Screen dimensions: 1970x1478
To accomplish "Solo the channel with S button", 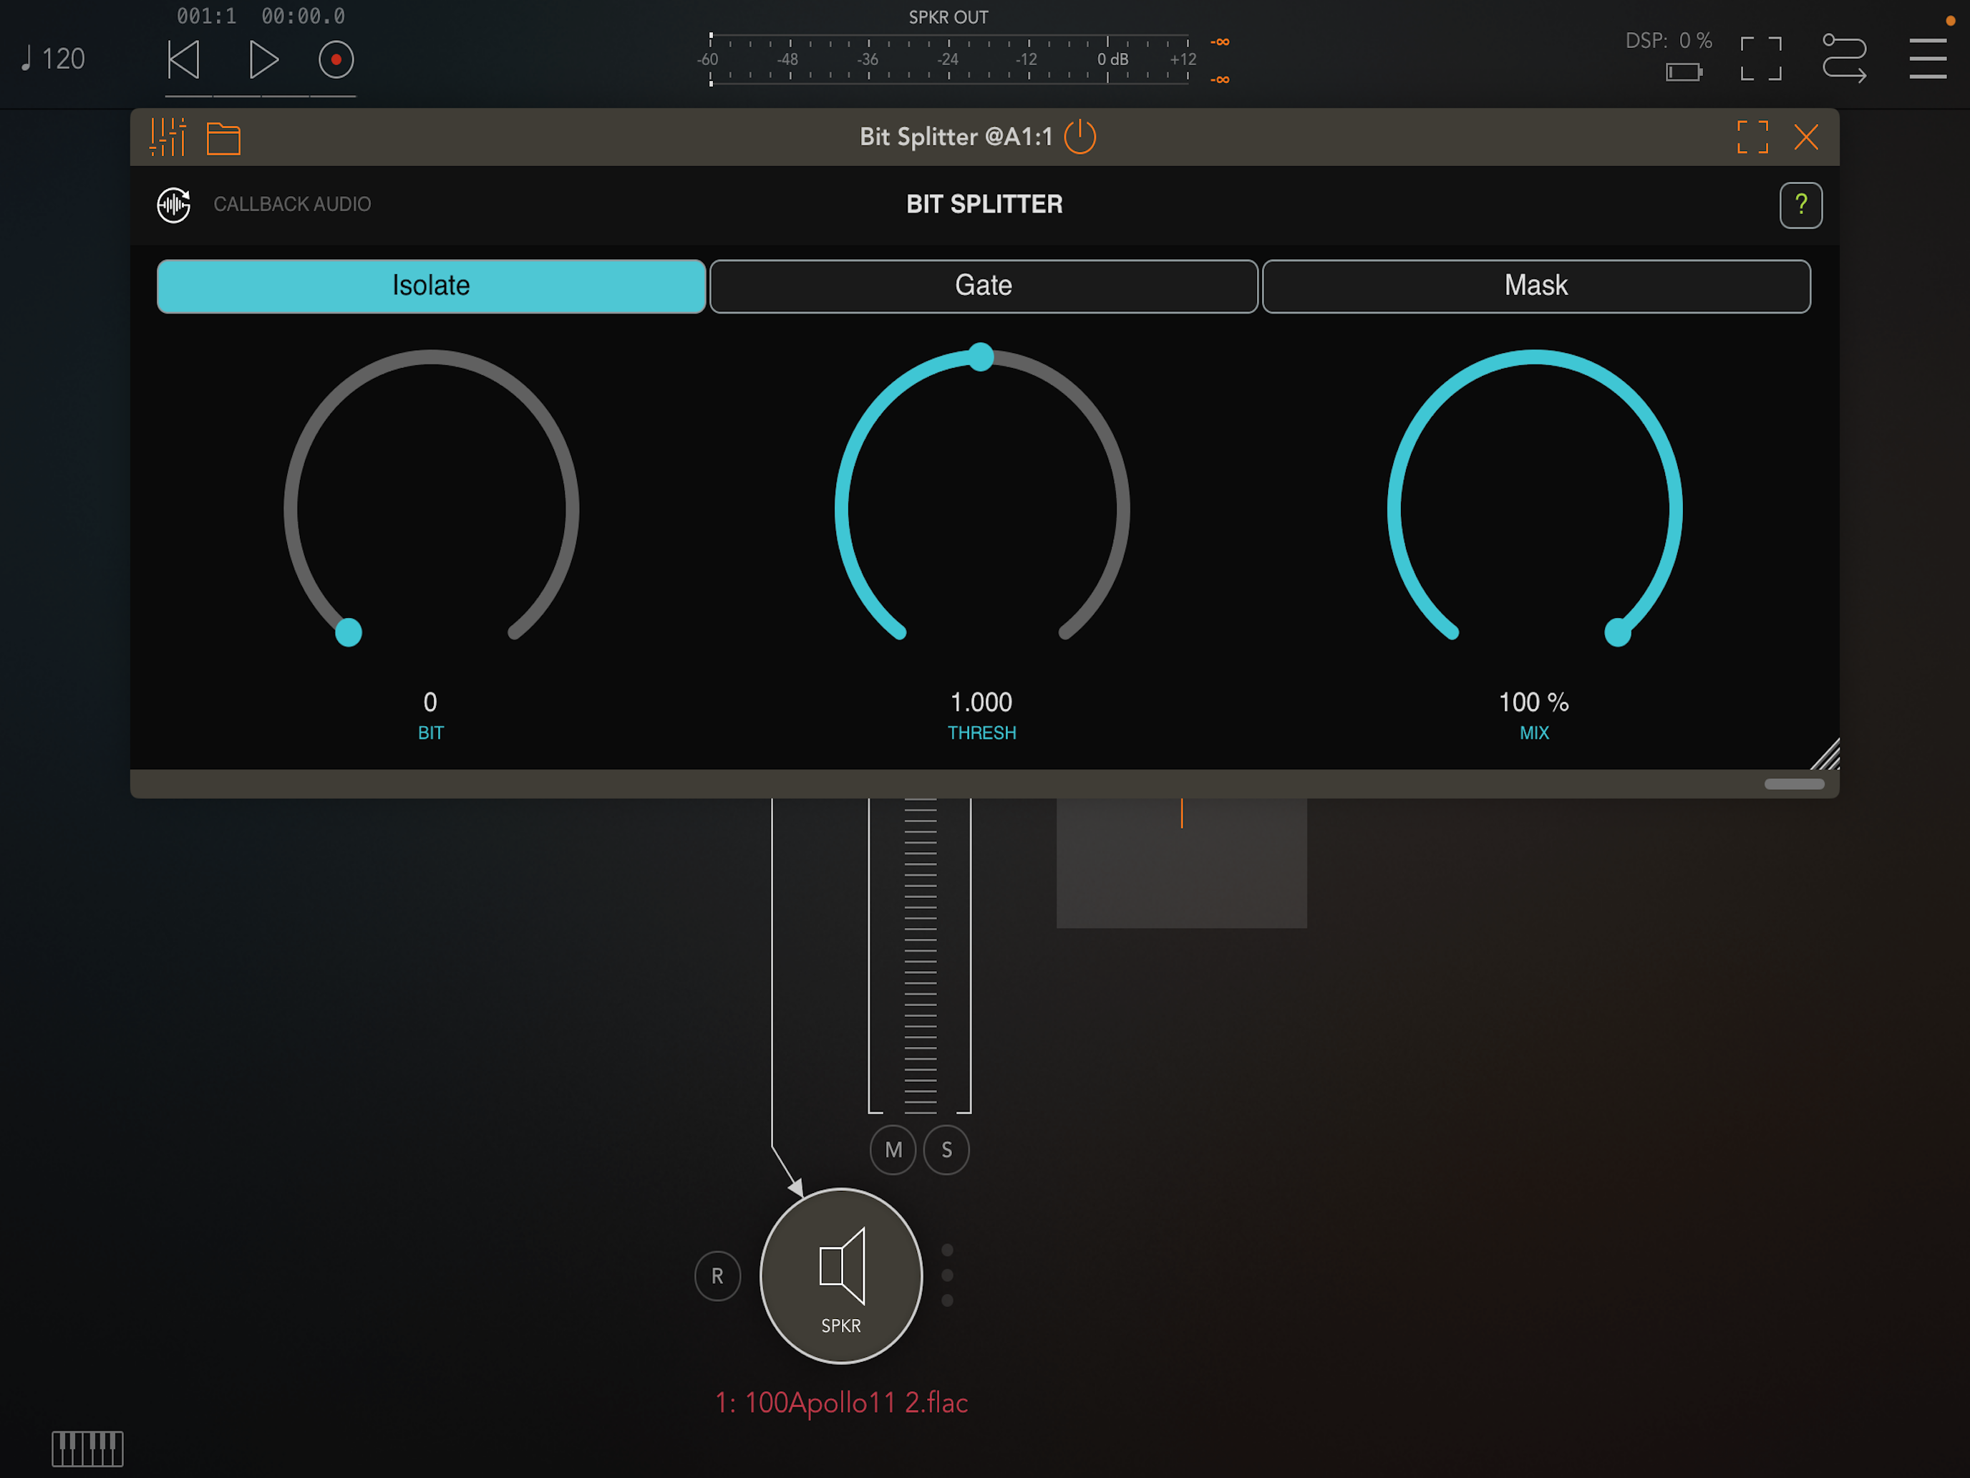I will click(947, 1150).
